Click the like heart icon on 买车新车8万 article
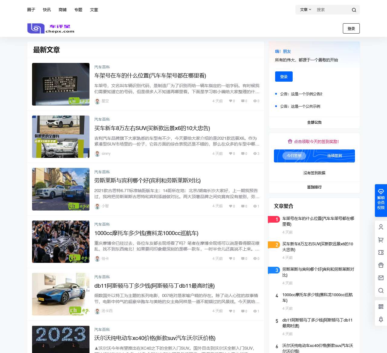Screen dimensions: 387x353 pyautogui.click(x=231, y=154)
